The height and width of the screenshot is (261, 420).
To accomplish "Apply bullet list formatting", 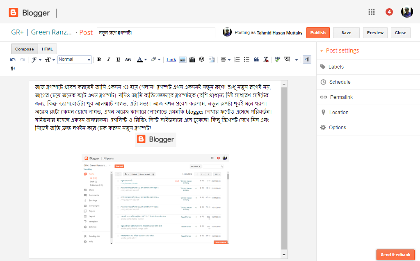I will pyautogui.click(x=247, y=60).
